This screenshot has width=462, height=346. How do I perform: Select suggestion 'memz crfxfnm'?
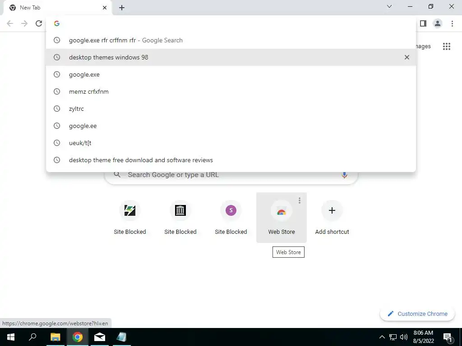231,91
